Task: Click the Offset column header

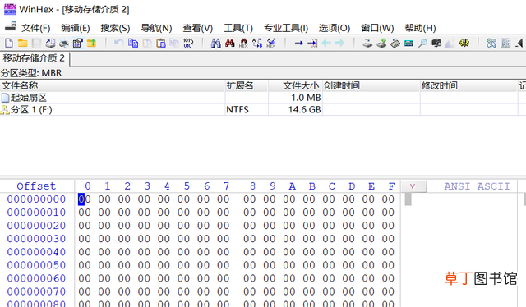Action: (x=36, y=186)
